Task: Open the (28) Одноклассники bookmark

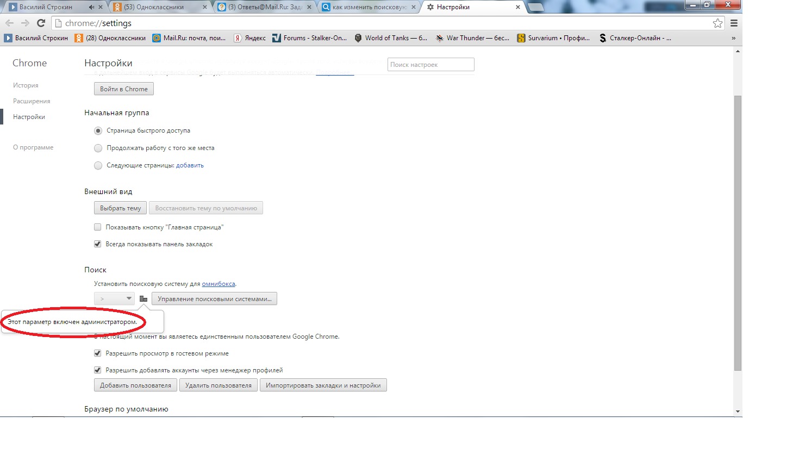Action: (110, 38)
